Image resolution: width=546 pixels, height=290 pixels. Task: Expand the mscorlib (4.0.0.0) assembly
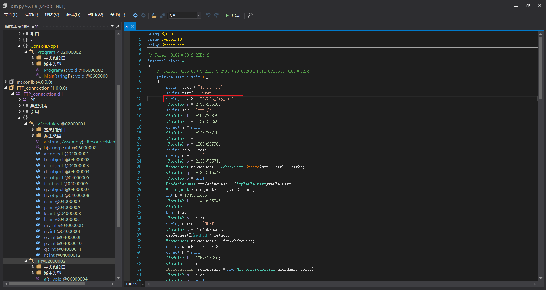[x=6, y=82]
